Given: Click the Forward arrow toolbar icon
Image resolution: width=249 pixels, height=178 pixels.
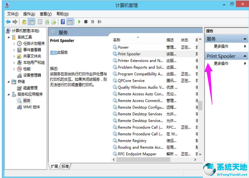Looking at the screenshot, I should (x=15, y=22).
